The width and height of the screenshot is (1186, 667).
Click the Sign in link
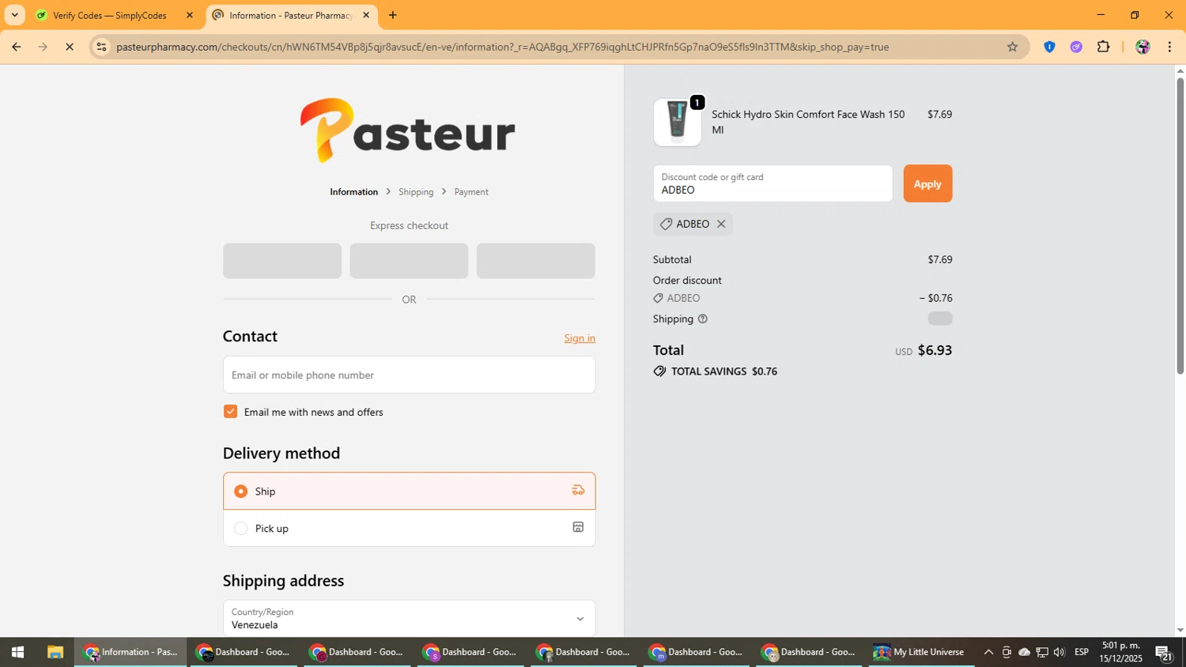[x=580, y=338]
